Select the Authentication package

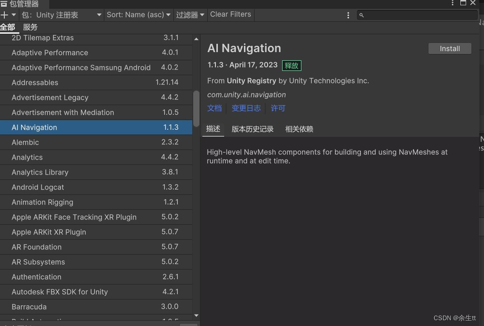click(96, 277)
